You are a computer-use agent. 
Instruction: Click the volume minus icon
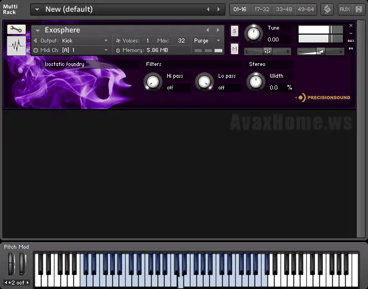pos(301,51)
